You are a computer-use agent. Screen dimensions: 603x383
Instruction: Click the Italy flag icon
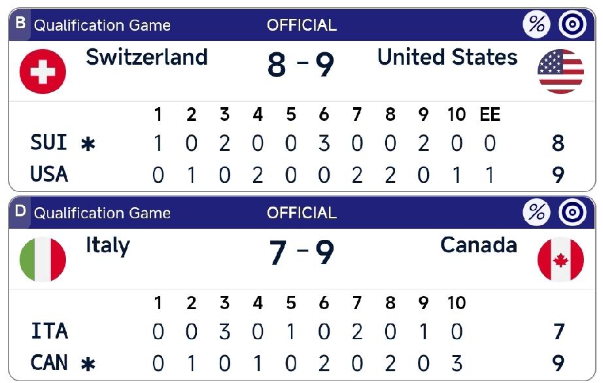tap(43, 259)
